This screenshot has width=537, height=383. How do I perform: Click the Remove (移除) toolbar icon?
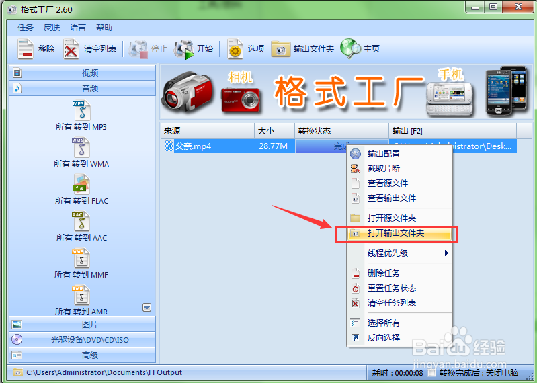(26, 49)
